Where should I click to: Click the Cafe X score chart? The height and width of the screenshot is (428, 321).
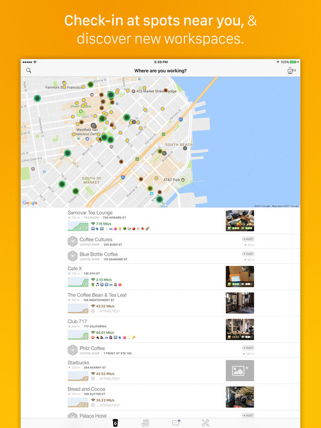pos(78,282)
